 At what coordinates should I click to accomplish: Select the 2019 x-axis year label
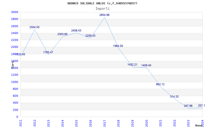132,123
